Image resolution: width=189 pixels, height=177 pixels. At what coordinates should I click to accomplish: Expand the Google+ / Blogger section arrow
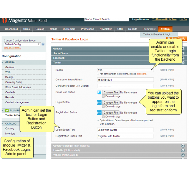click(183, 146)
